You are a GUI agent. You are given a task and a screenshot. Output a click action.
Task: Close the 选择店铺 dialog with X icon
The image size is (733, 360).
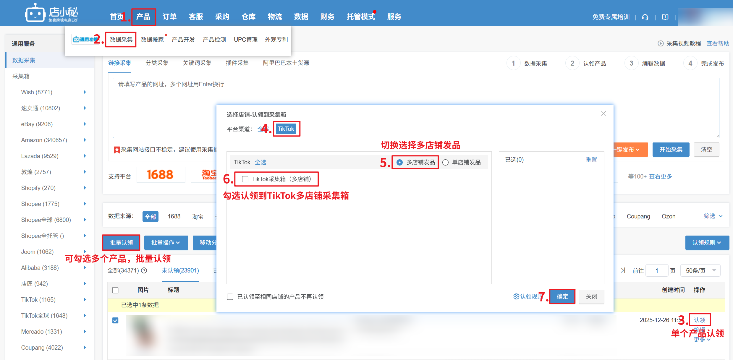[x=603, y=113]
